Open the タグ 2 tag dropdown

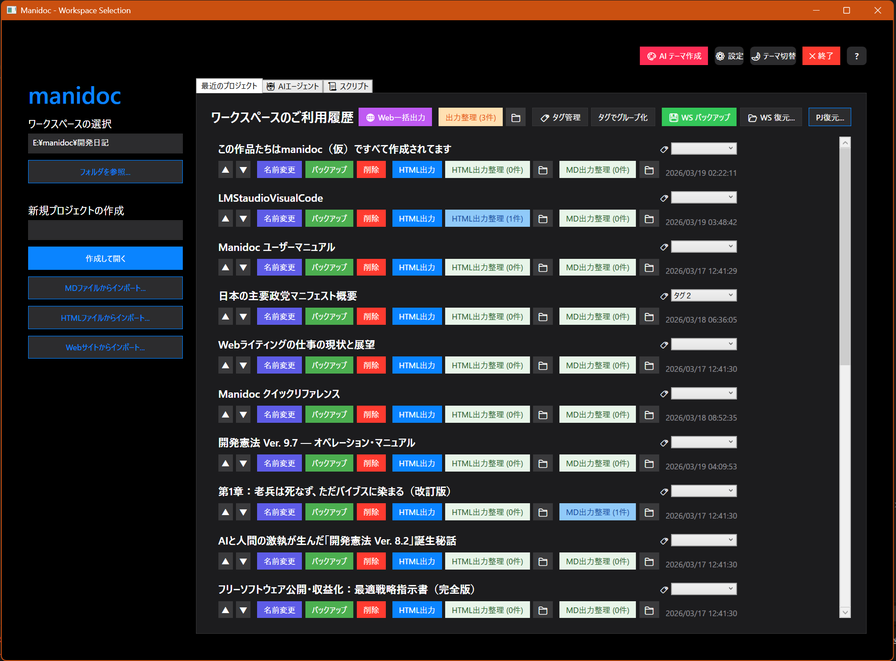tap(704, 295)
